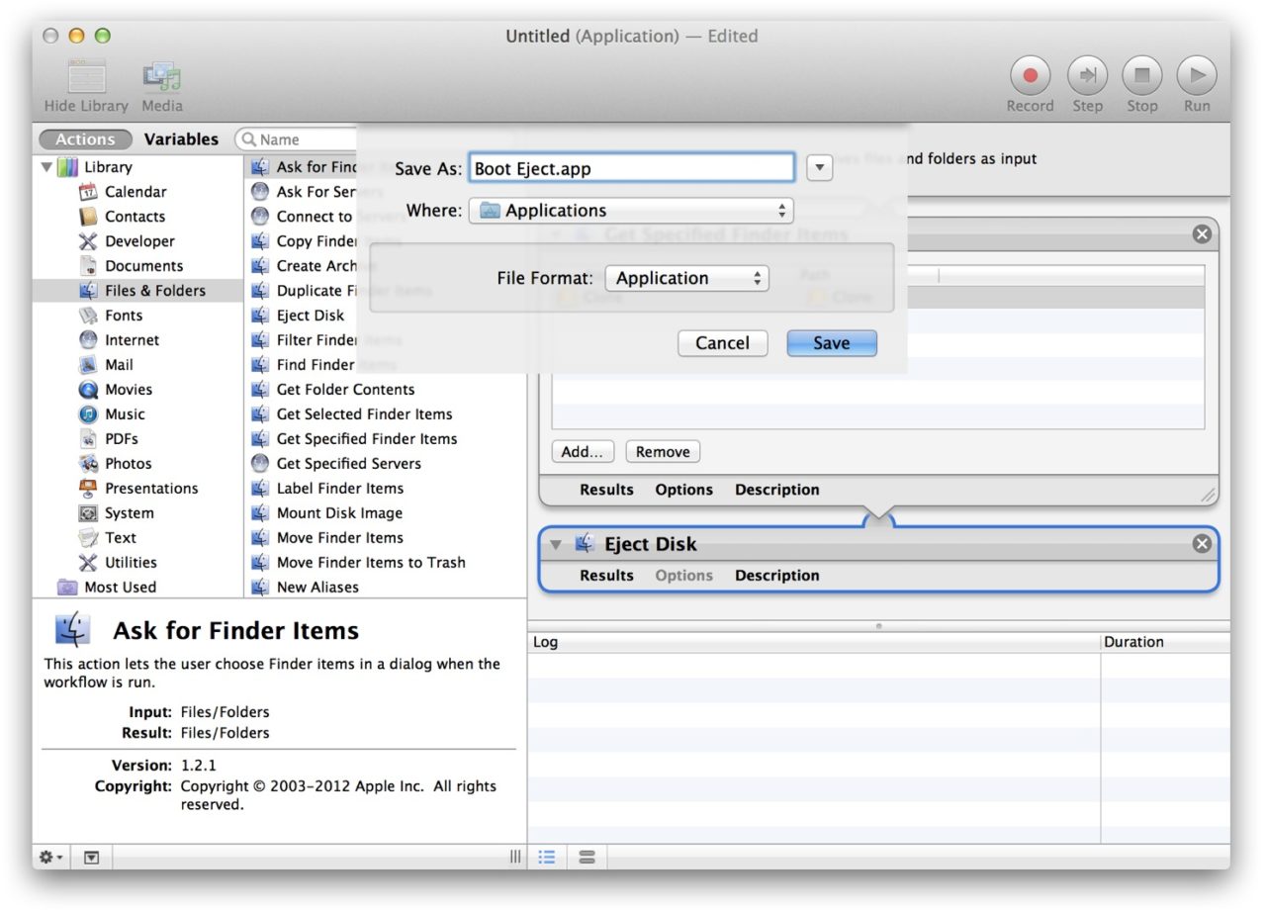1266x912 pixels.
Task: Show the variables view button
Action: pyautogui.click(x=587, y=858)
